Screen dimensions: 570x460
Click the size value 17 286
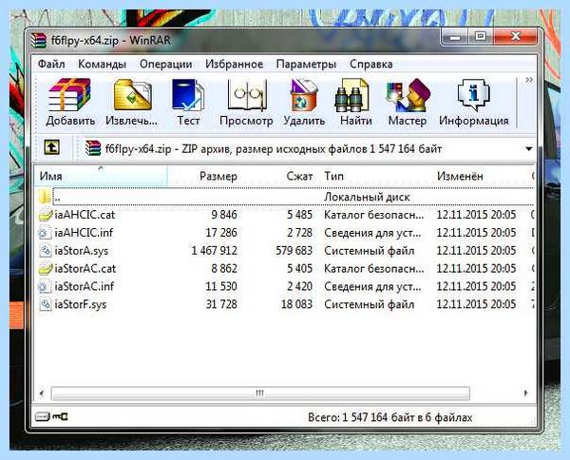coord(221,233)
